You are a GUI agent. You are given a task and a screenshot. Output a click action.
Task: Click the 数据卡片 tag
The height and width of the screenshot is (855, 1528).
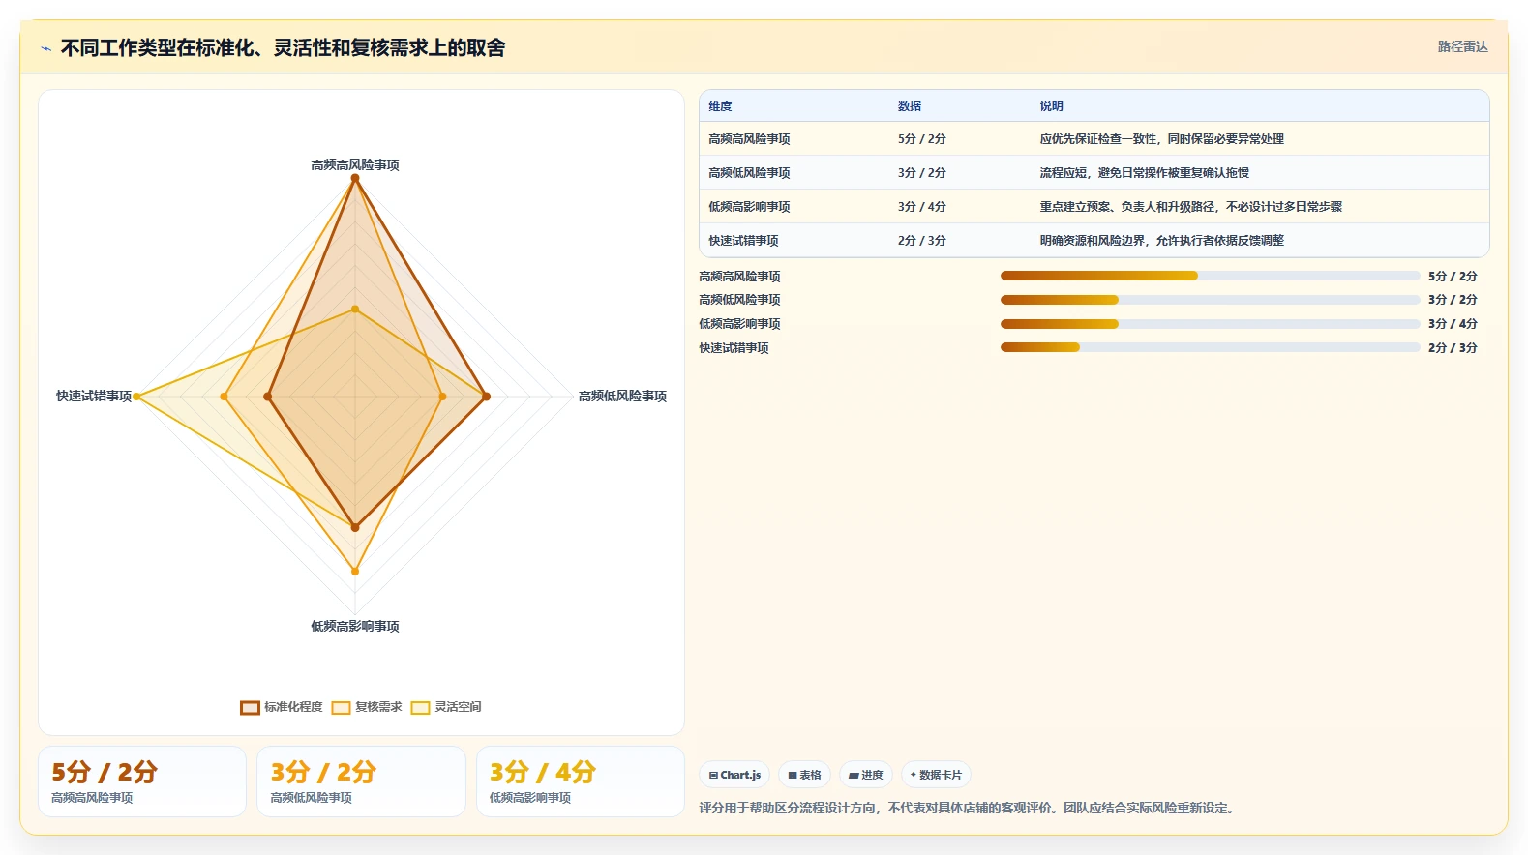(x=936, y=775)
